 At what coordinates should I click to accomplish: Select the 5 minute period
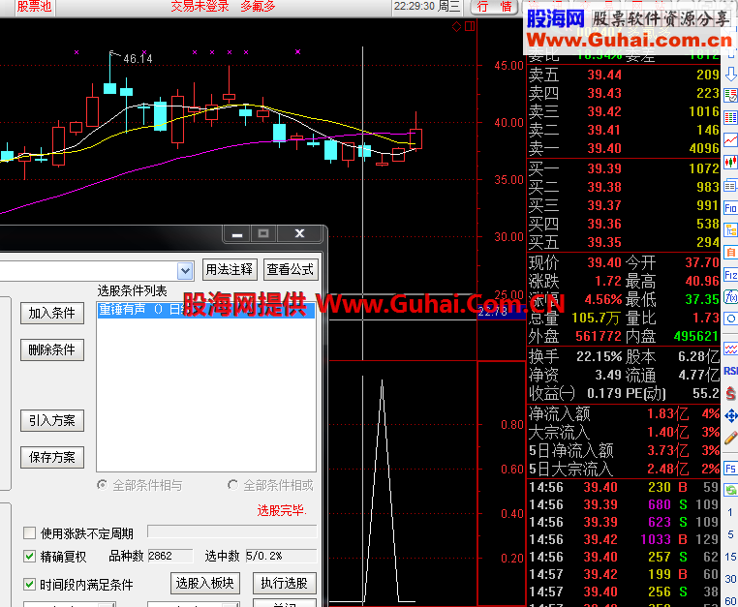pos(730,534)
